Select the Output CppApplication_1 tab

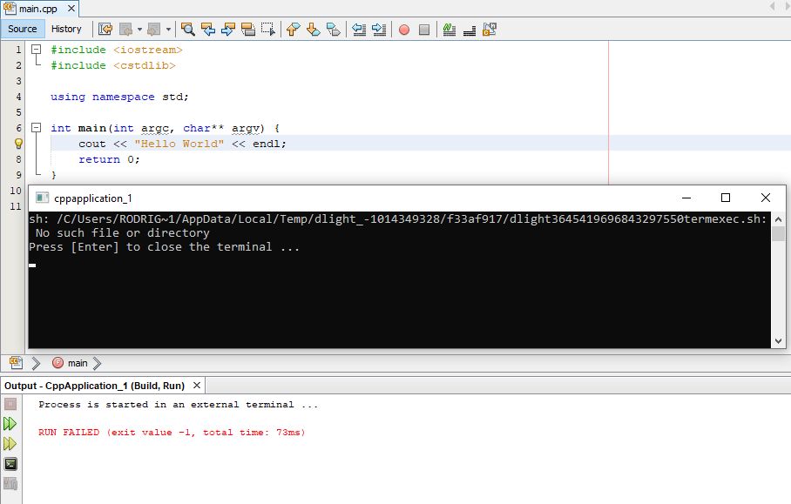(94, 386)
